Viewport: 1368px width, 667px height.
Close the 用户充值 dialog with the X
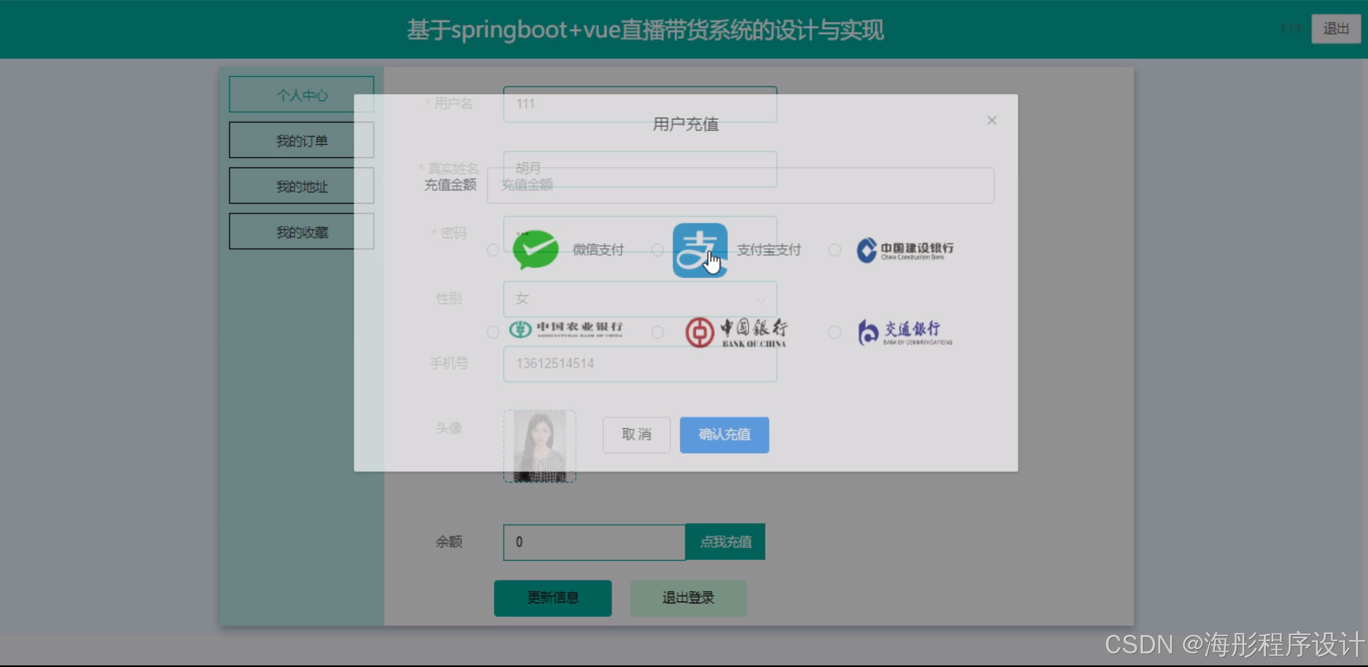(992, 120)
